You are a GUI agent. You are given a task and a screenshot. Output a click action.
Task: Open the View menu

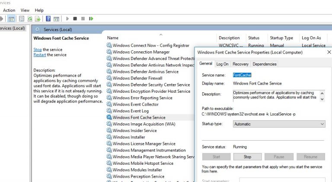point(25,10)
